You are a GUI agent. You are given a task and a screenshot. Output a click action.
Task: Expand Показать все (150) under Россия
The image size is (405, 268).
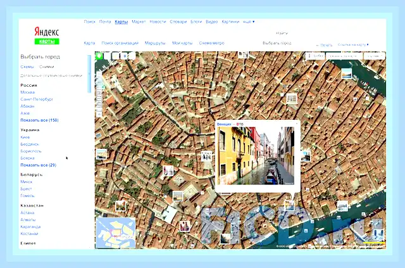point(39,120)
